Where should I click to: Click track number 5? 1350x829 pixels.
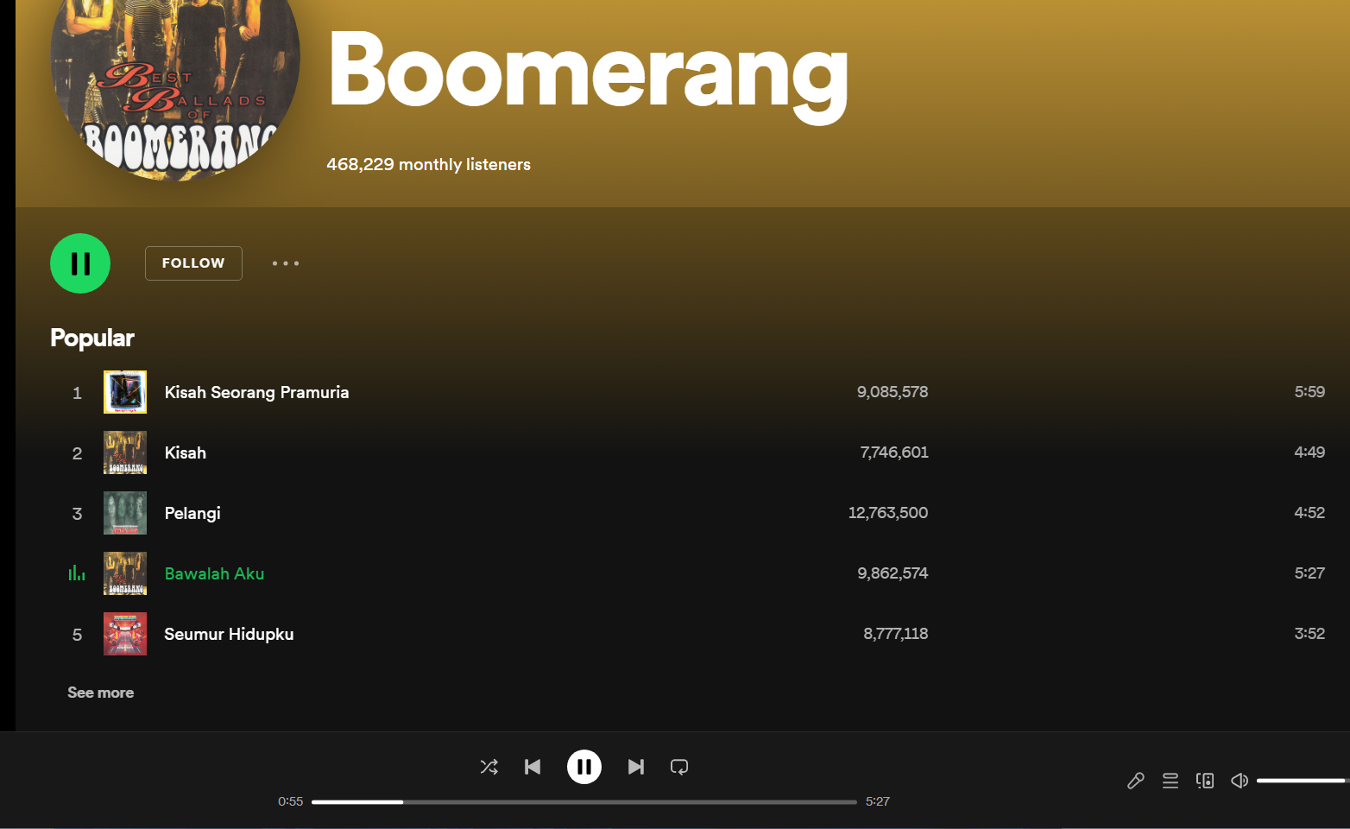click(77, 635)
